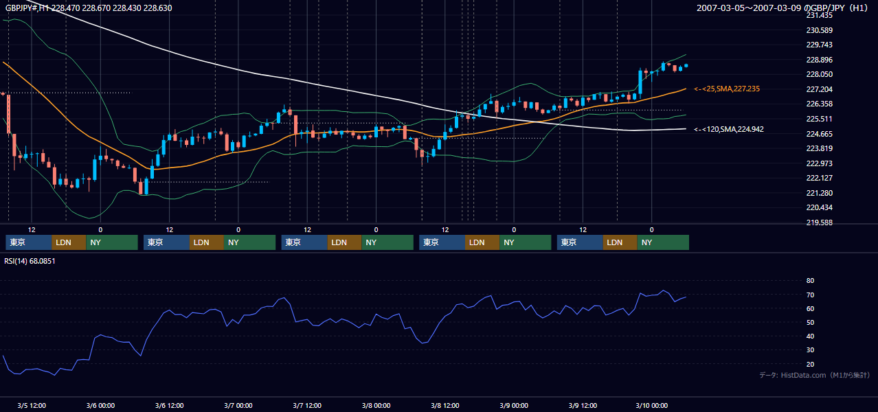This screenshot has width=878, height=412.
Task: Pick price axis value 222.973
Action: click(819, 163)
